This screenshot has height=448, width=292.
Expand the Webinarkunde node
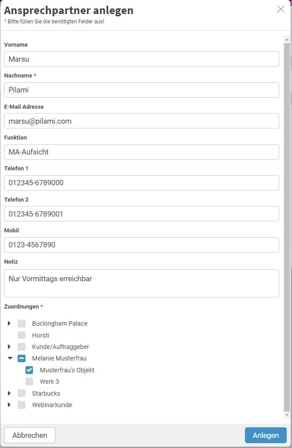[x=9, y=405]
